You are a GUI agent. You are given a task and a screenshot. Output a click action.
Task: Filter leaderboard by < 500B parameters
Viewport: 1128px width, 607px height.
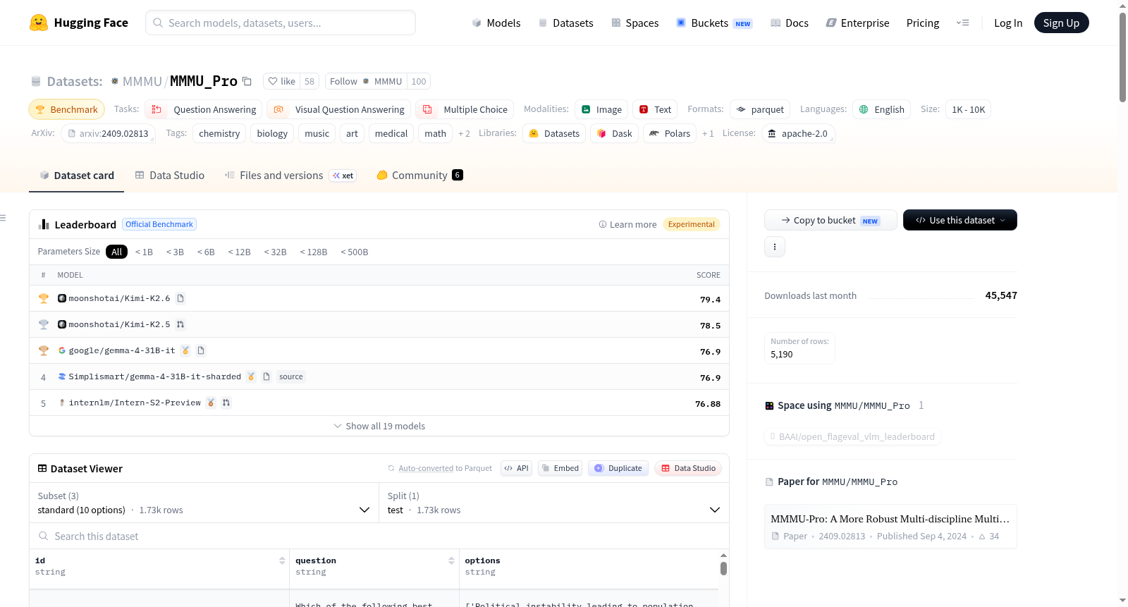coord(355,252)
